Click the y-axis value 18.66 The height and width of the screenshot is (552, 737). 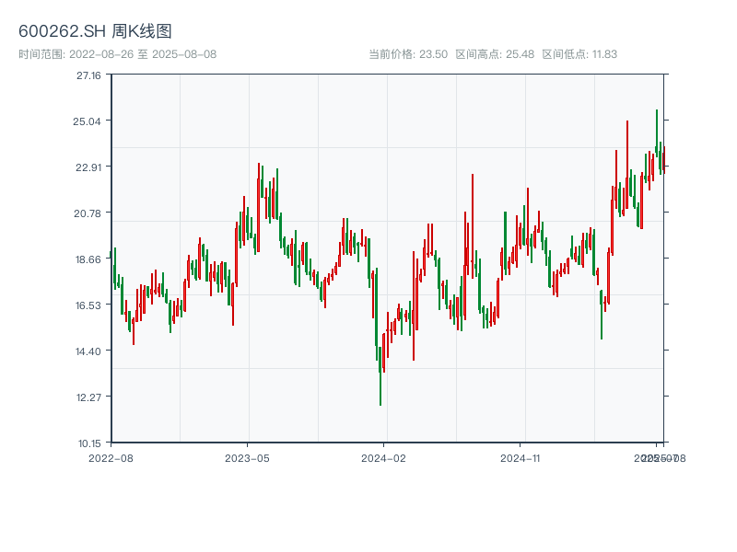coord(88,259)
